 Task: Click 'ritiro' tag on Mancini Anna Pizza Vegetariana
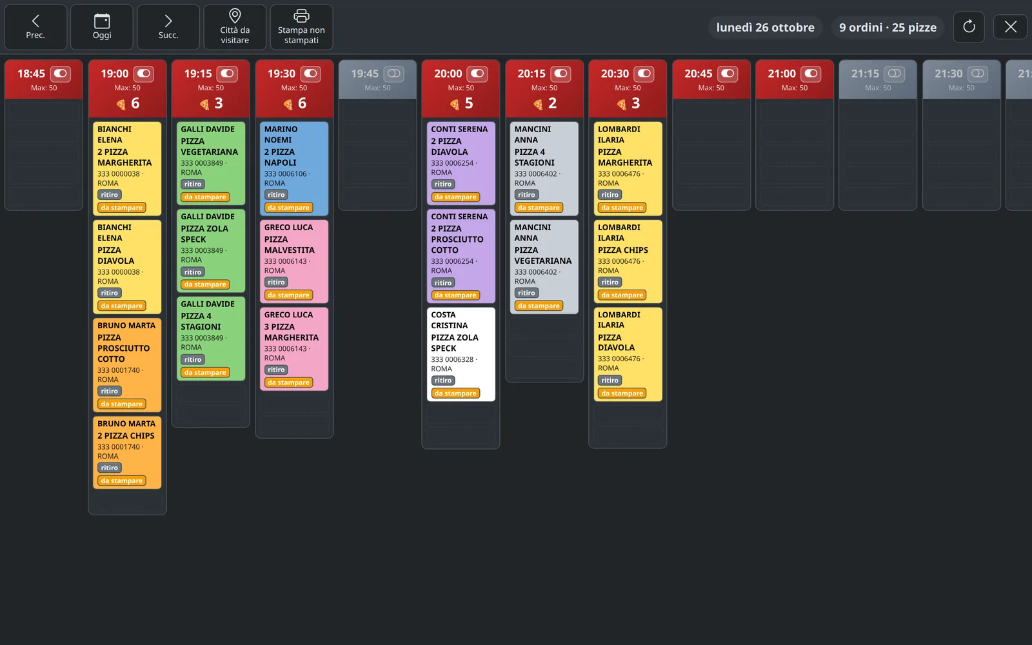[526, 293]
